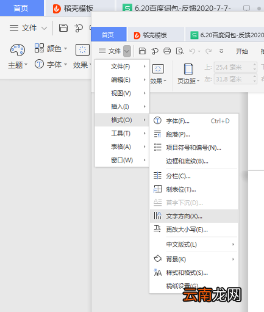264x312 pixels.
Task: Choose 段落(P)... paragraph option
Action: coord(194,134)
